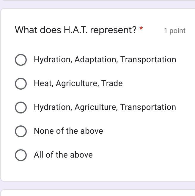This screenshot has width=195, height=196.
Task: Click the '1 point' label
Action: pos(174,31)
